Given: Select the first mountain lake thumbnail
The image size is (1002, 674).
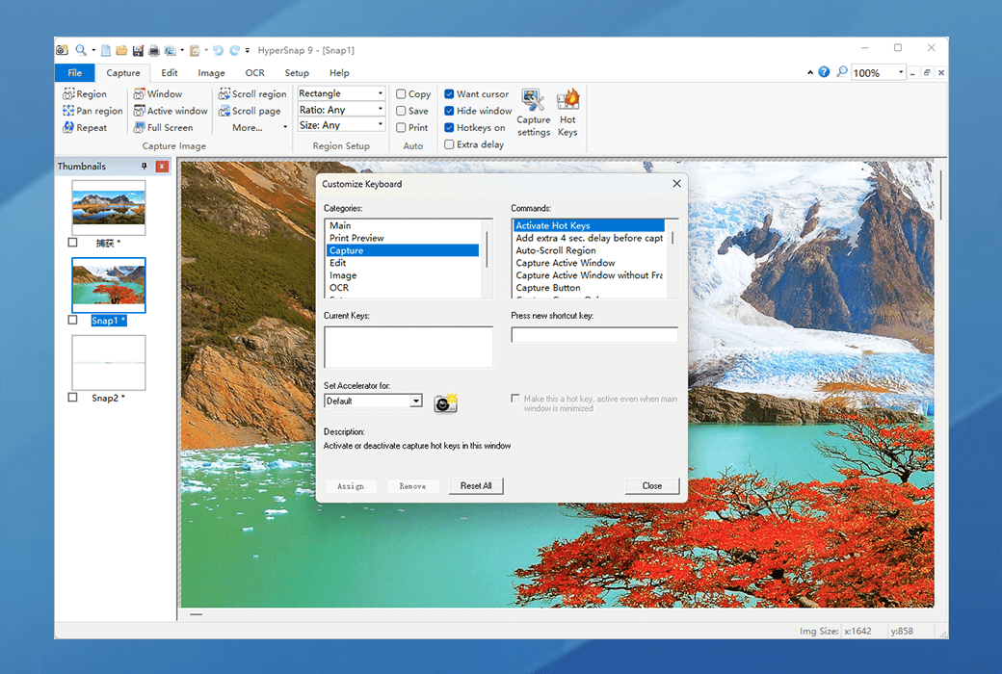Looking at the screenshot, I should [109, 208].
